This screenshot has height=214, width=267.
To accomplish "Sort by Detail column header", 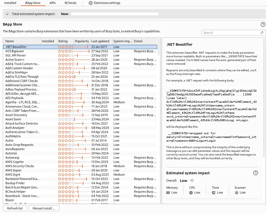I will (x=145, y=41).
